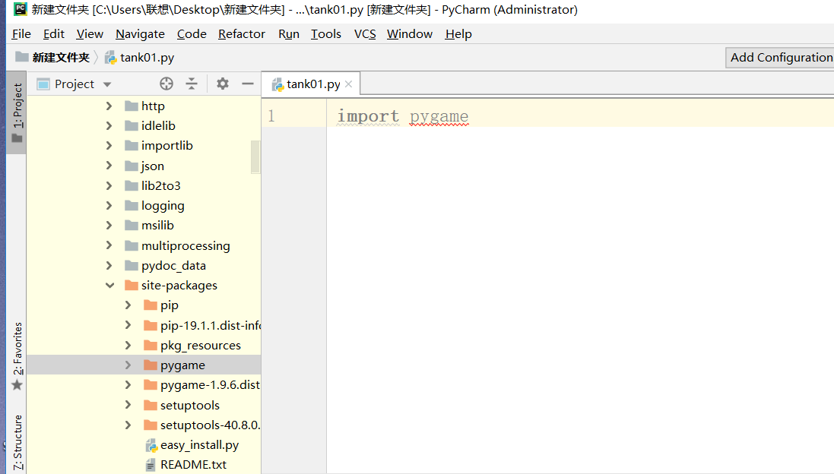Expand the pip folder
The height and width of the screenshot is (474, 834).
tap(128, 305)
